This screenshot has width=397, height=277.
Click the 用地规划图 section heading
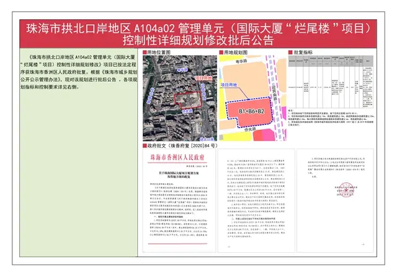(236, 52)
